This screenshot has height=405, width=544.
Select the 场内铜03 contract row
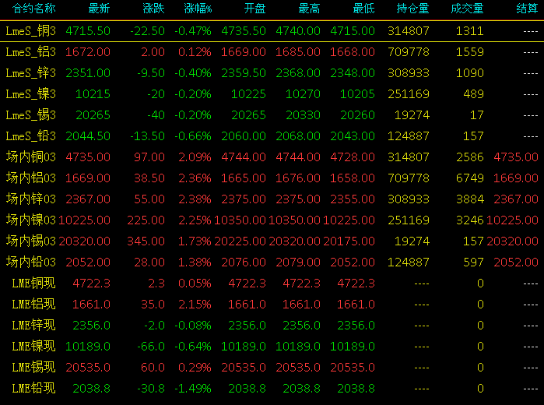pos(272,157)
